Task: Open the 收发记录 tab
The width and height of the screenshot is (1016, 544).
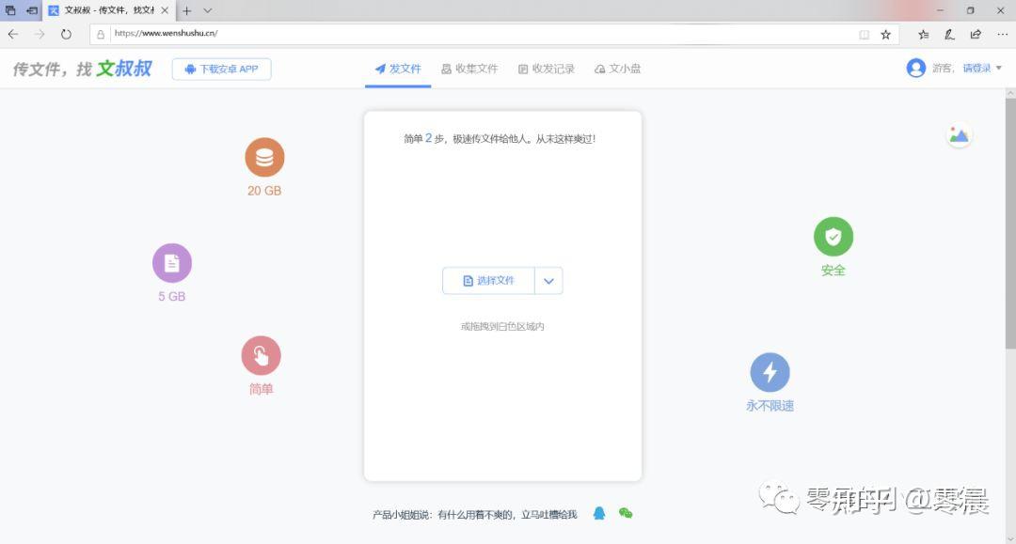Action: [x=546, y=68]
